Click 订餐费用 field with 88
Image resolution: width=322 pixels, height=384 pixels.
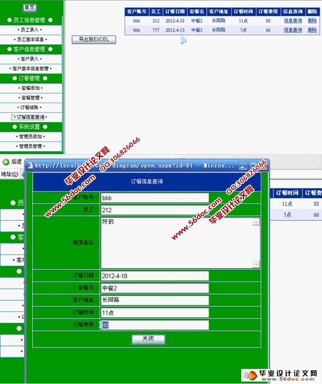[155, 325]
